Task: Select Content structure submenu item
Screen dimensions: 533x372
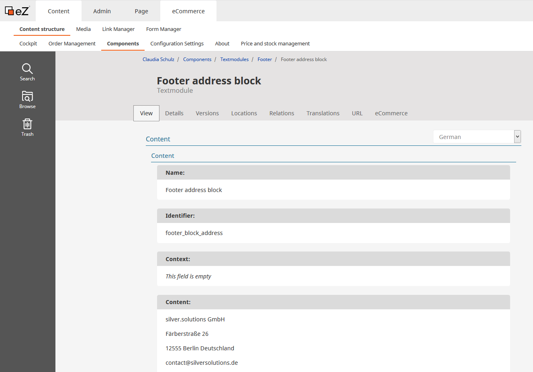Action: 42,29
